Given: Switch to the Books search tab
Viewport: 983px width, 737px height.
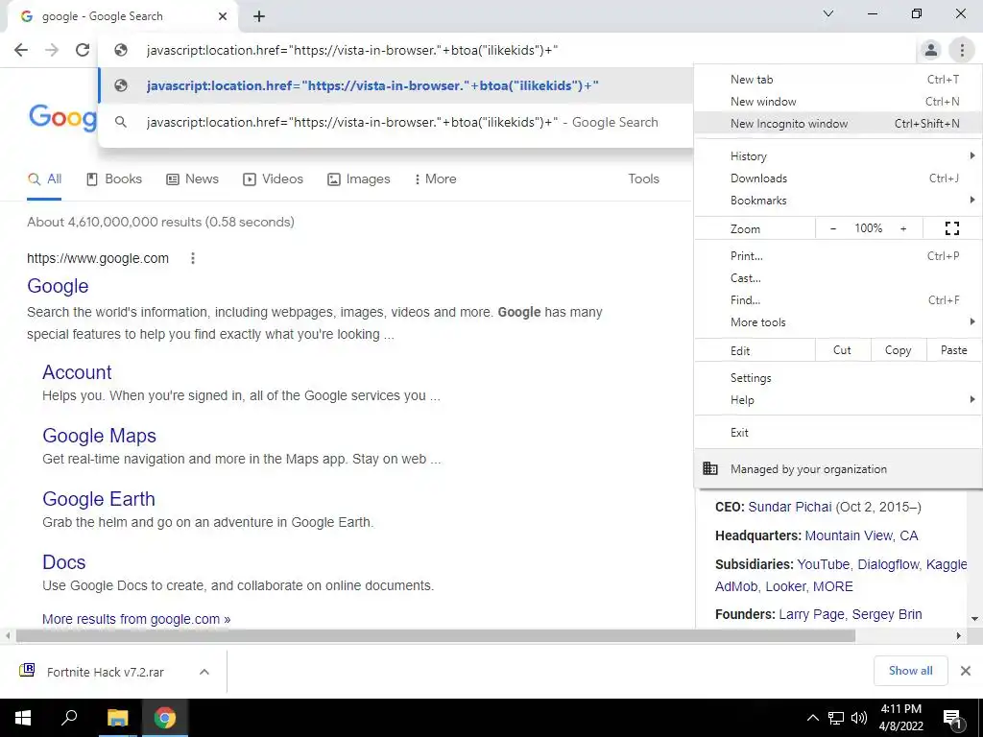Looking at the screenshot, I should click(x=114, y=179).
